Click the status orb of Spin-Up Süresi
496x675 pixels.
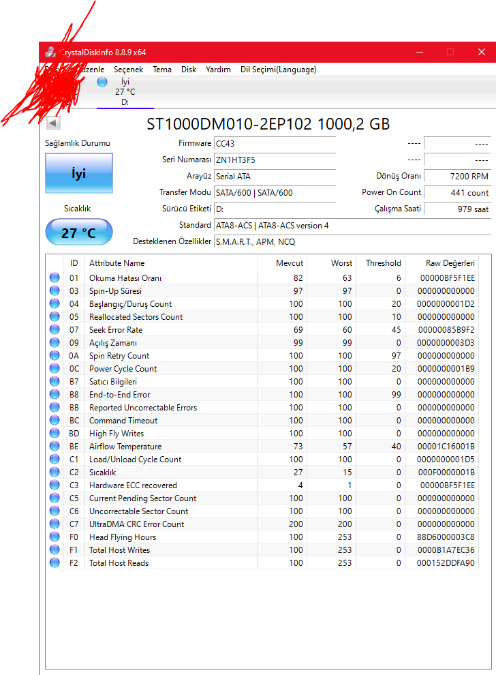(x=55, y=290)
